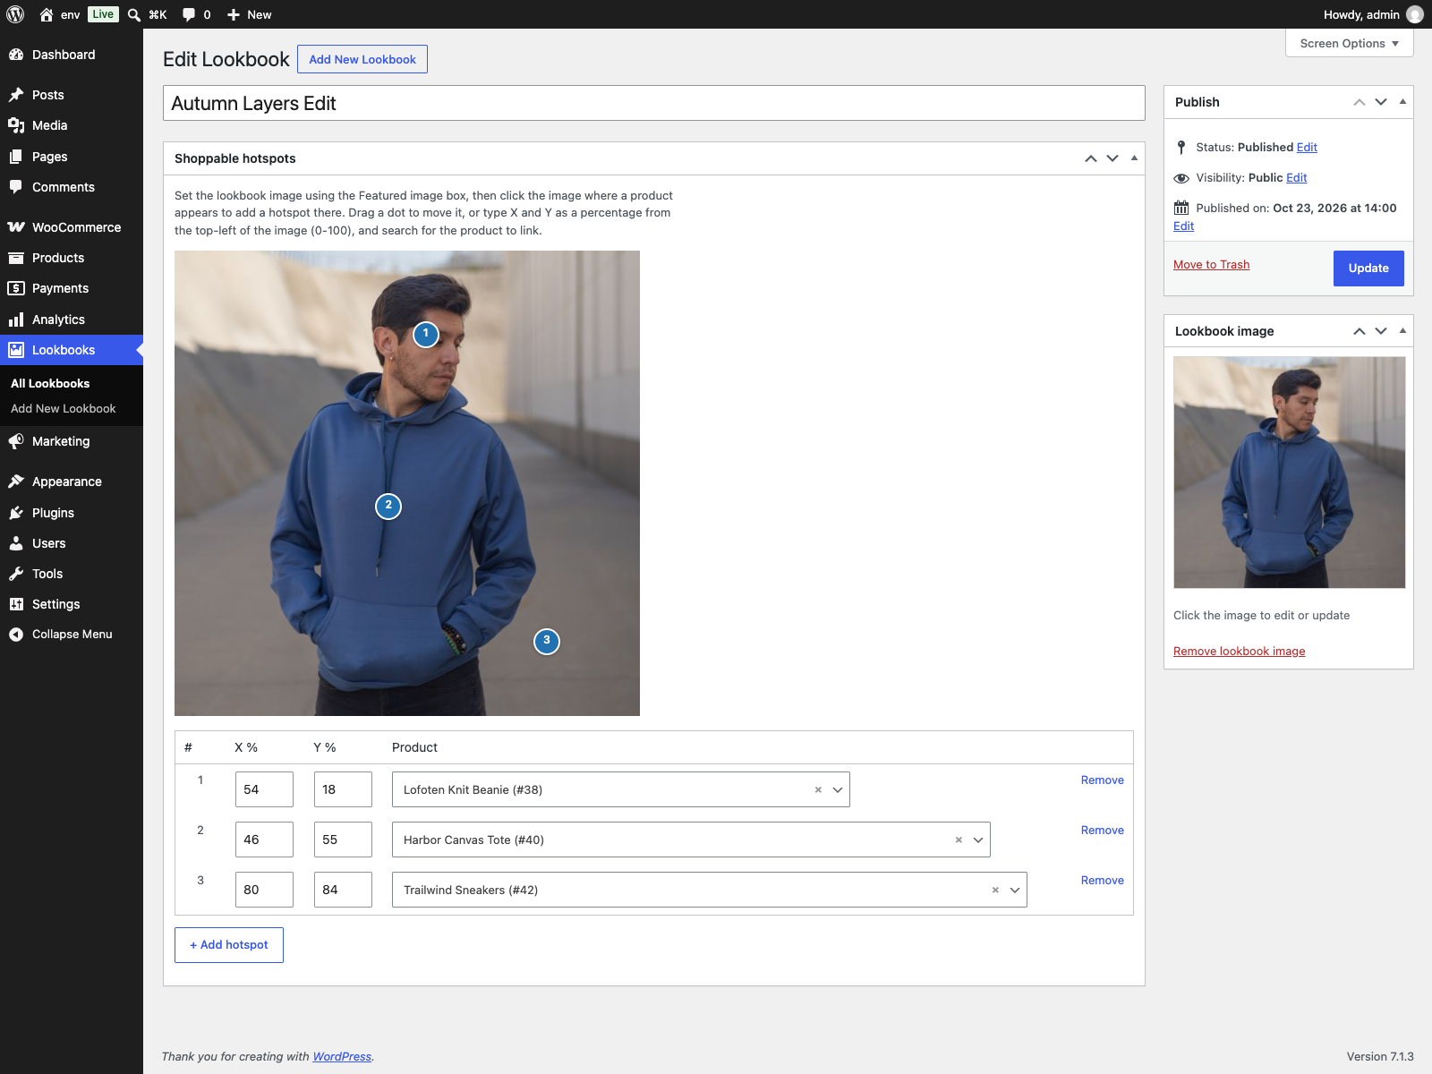The height and width of the screenshot is (1074, 1432).
Task: Open the Appearance menu
Action: [72, 482]
